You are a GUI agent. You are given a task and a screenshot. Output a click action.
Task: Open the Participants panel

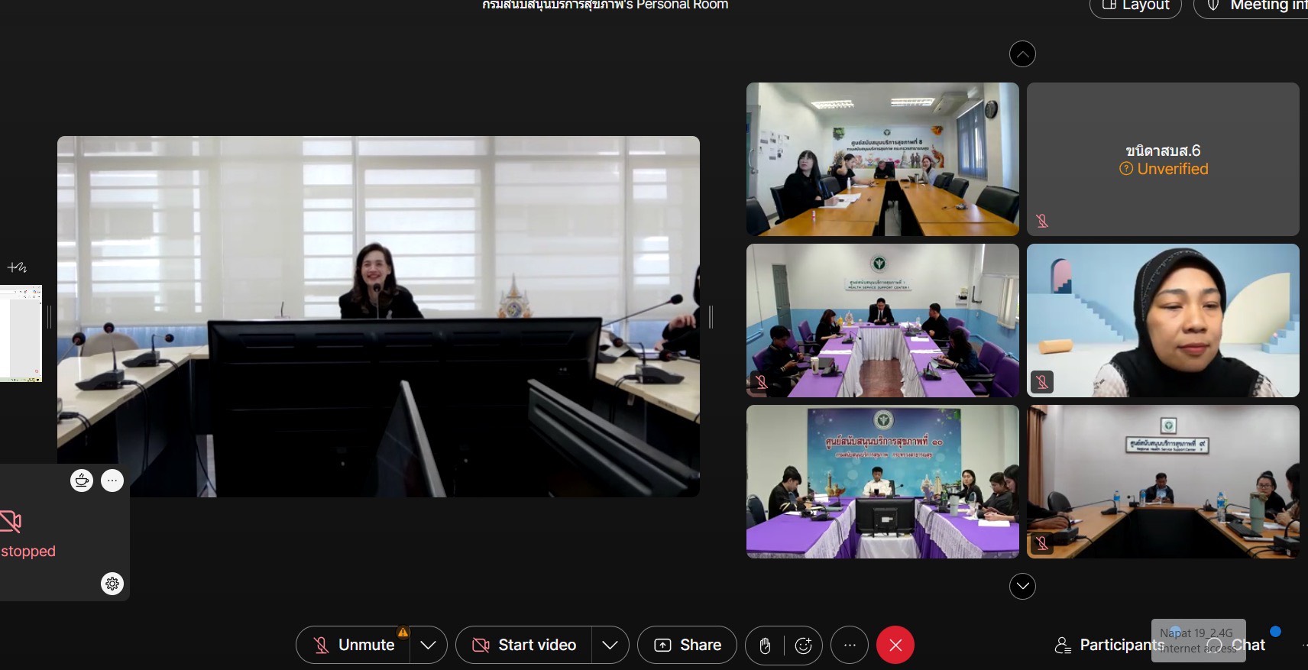tap(1109, 646)
